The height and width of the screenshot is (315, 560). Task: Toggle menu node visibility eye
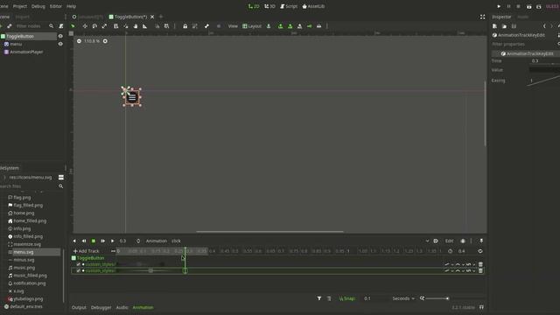pos(60,44)
